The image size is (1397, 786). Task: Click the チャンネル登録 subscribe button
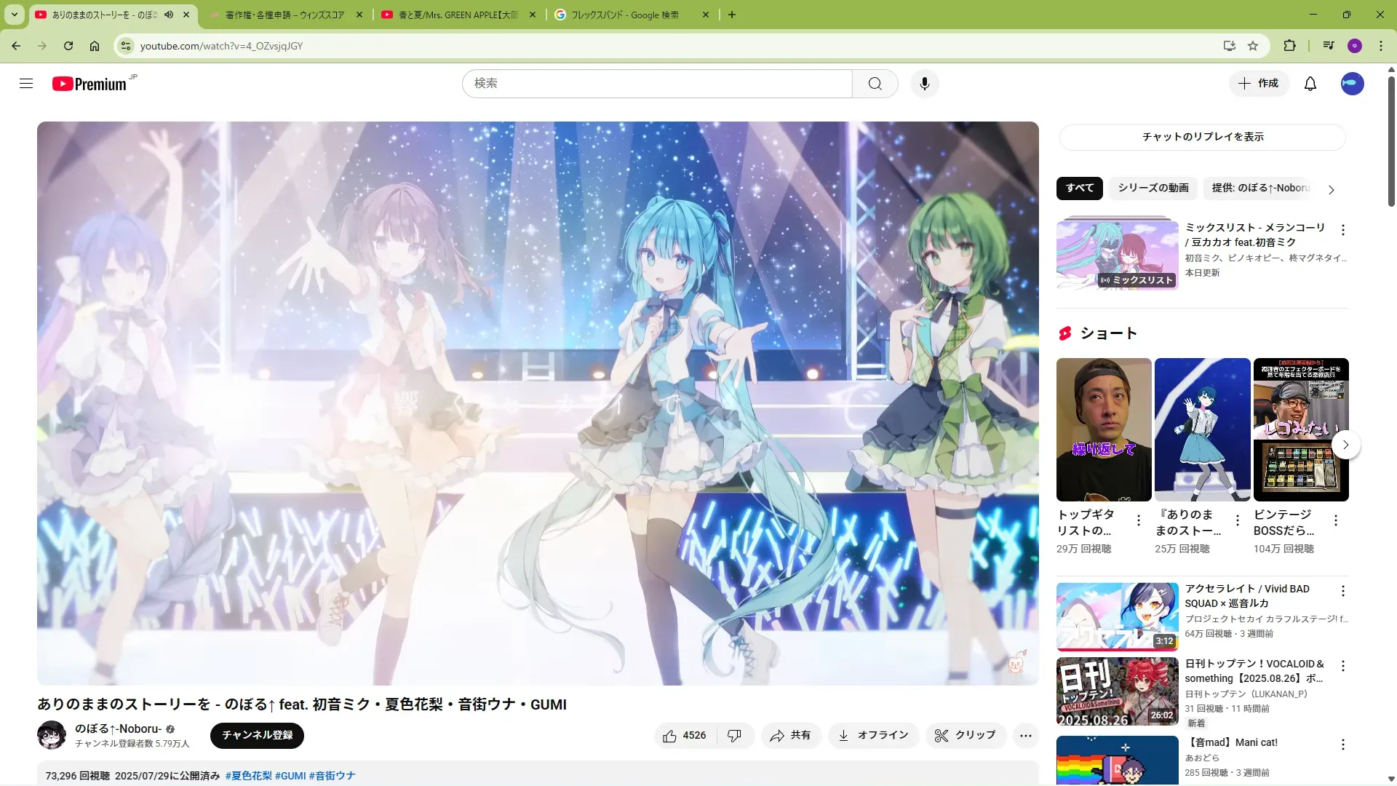point(257,735)
